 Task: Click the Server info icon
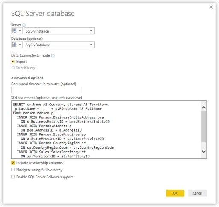pos(24,25)
